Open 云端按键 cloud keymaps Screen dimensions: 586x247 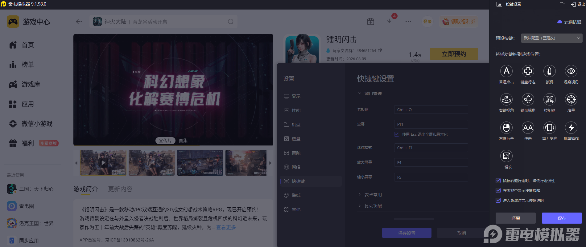(569, 22)
